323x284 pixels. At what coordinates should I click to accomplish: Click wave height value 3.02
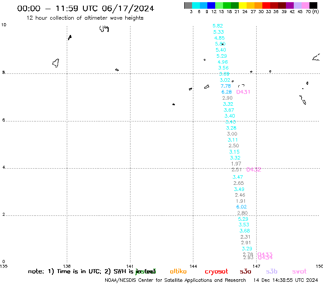click(x=225, y=80)
